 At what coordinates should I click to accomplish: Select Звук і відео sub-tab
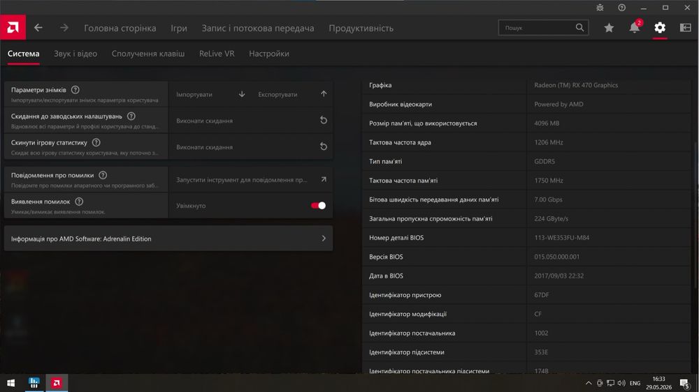[75, 54]
